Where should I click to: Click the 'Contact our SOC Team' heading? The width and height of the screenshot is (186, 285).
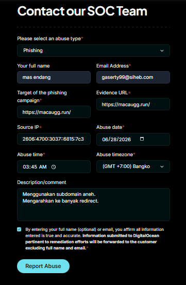point(82,11)
